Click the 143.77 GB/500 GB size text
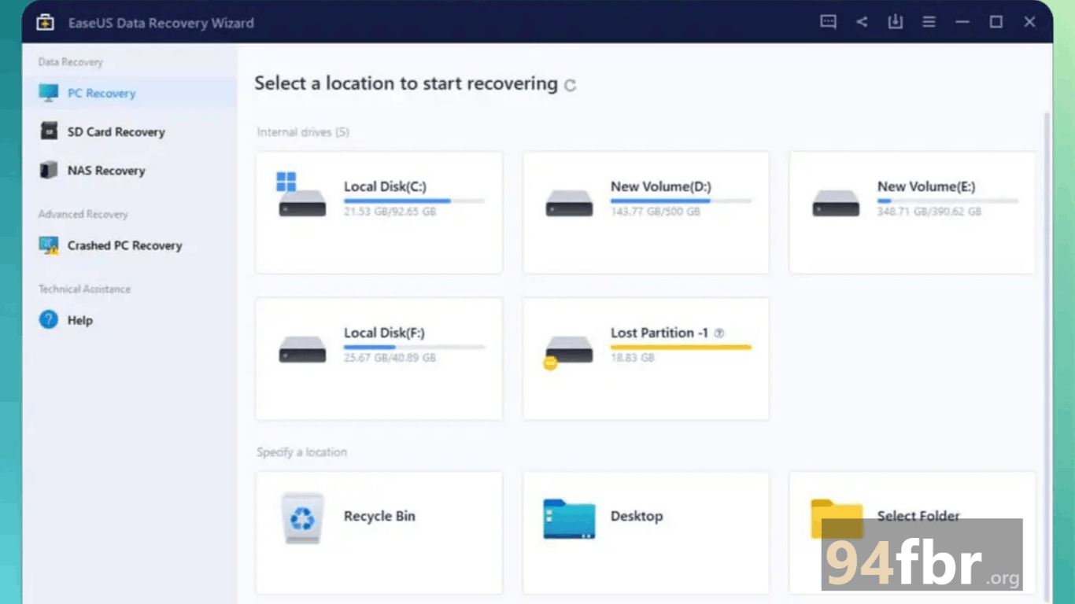Viewport: 1075px width, 604px height. [655, 212]
